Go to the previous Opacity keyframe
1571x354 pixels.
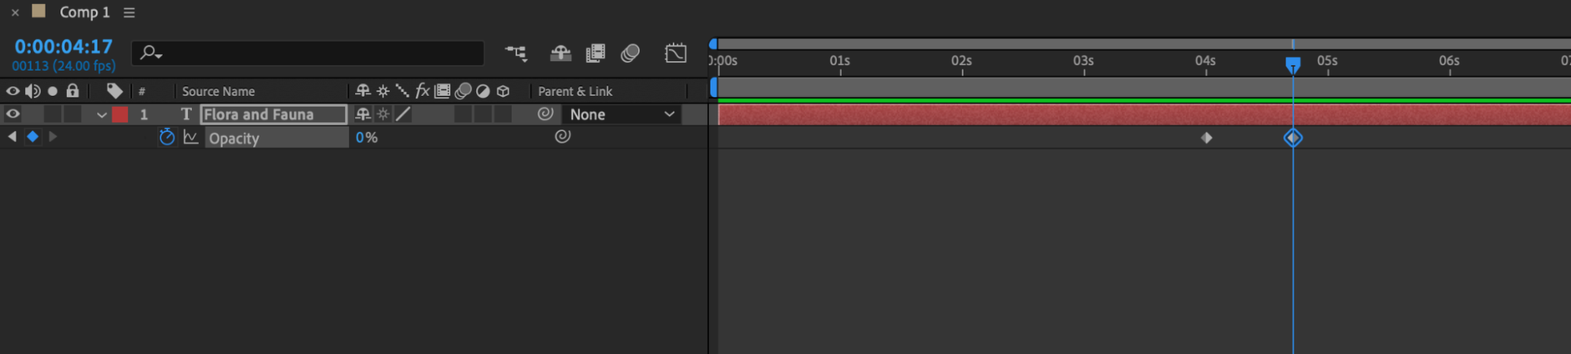tap(12, 137)
